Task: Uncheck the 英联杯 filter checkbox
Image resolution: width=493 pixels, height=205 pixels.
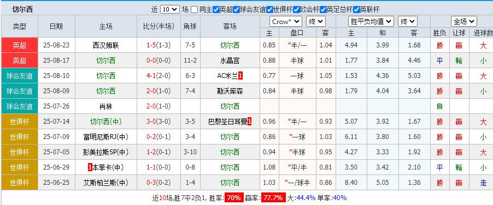Action: (x=356, y=9)
